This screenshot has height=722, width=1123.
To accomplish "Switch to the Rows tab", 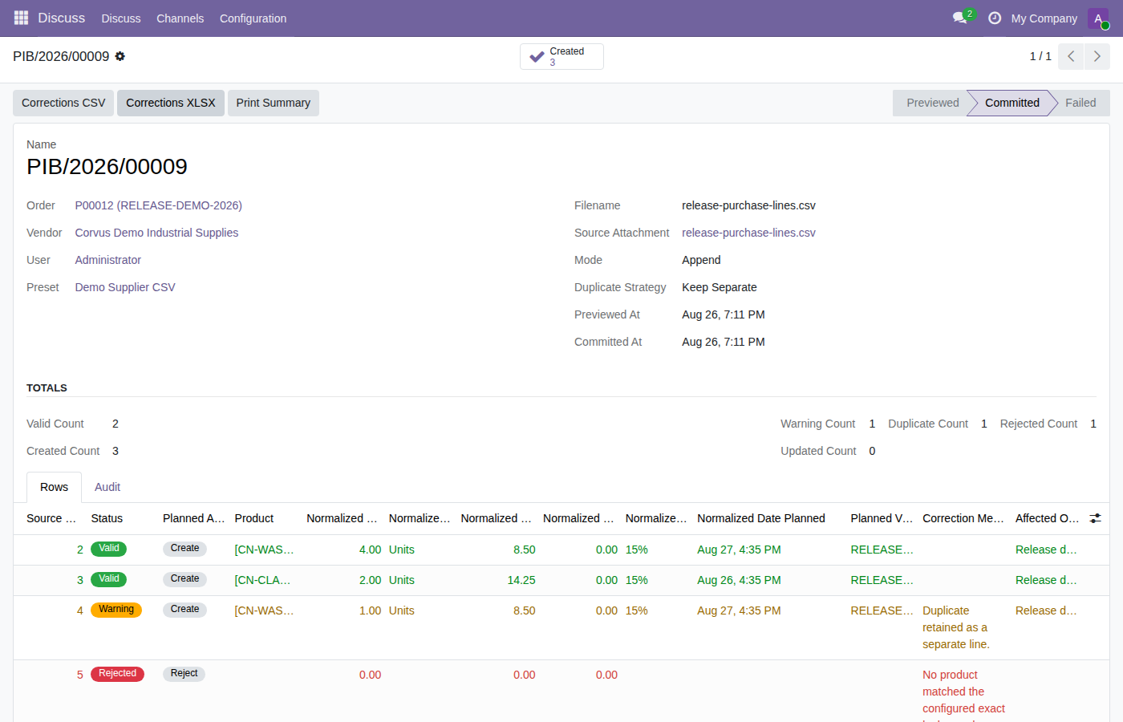I will [x=54, y=487].
